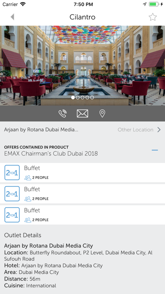The width and height of the screenshot is (165, 294).
Task: Click the "Hotel: Arjaan by Rotana" line
Action: point(53,266)
